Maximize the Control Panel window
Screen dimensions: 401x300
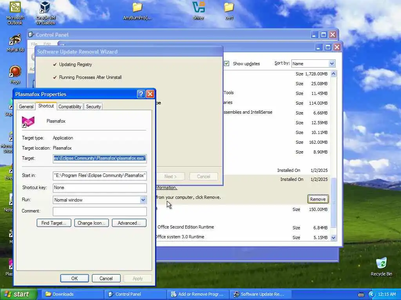[x=323, y=34]
